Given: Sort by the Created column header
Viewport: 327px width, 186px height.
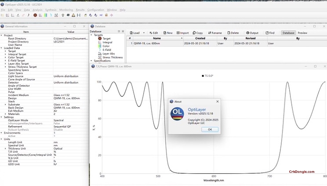Looking at the screenshot, I should (200, 38).
